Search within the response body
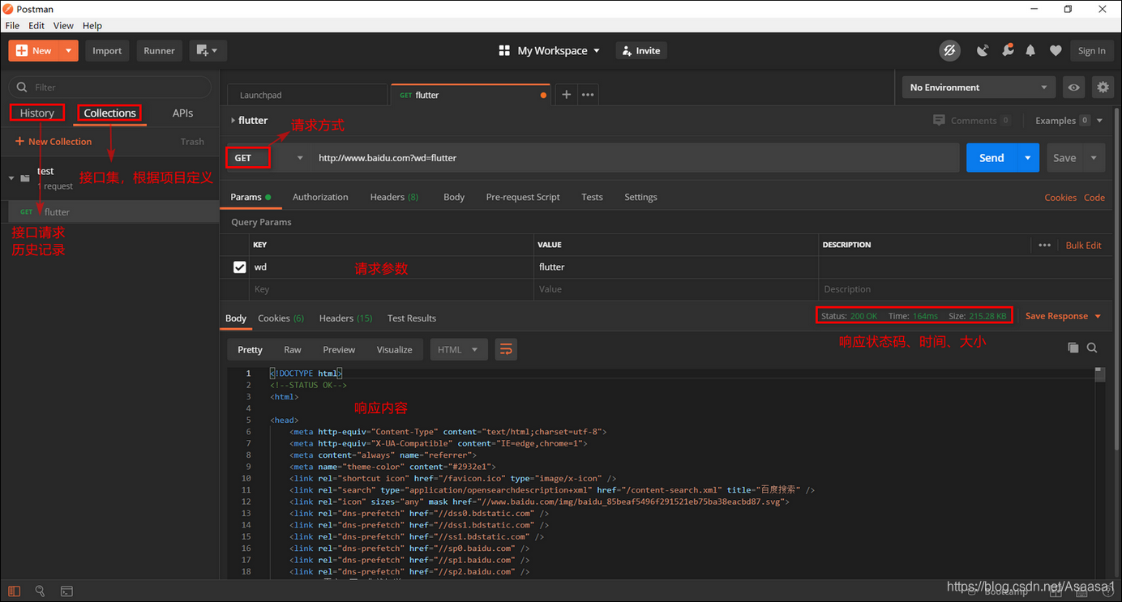Image resolution: width=1122 pixels, height=602 pixels. pyautogui.click(x=1092, y=348)
